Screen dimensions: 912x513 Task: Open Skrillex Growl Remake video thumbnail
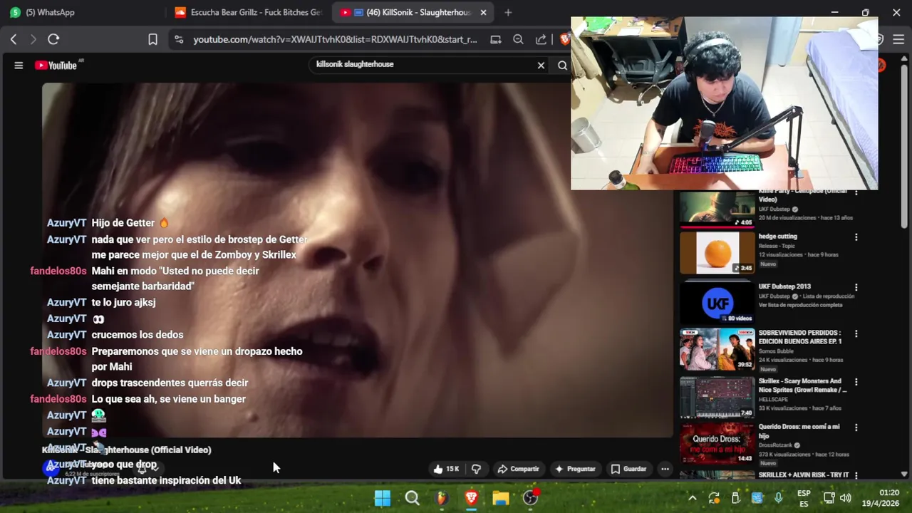tap(717, 398)
